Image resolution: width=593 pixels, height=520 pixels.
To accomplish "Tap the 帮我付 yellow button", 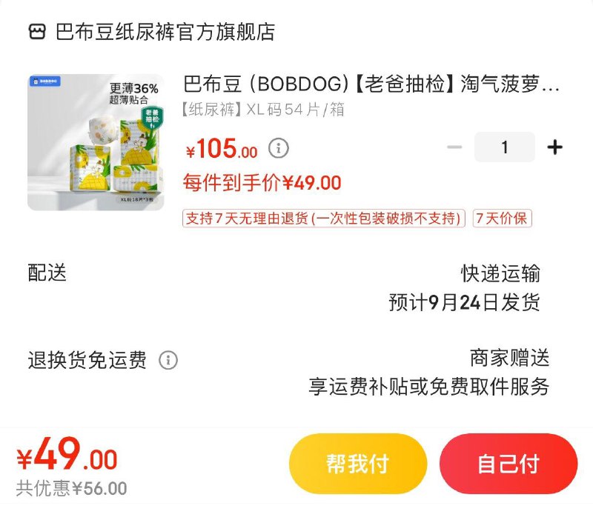I will 358,463.
